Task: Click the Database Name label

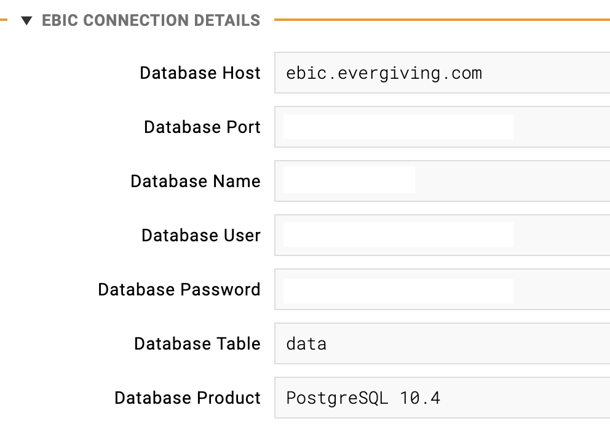Action: coord(196,181)
